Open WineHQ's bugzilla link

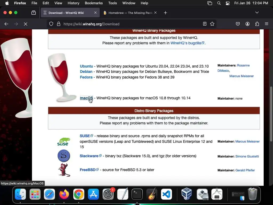[187, 43]
